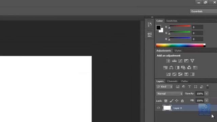This screenshot has width=217, height=122.
Task: Add a Levels adjustment
Action: point(174,61)
